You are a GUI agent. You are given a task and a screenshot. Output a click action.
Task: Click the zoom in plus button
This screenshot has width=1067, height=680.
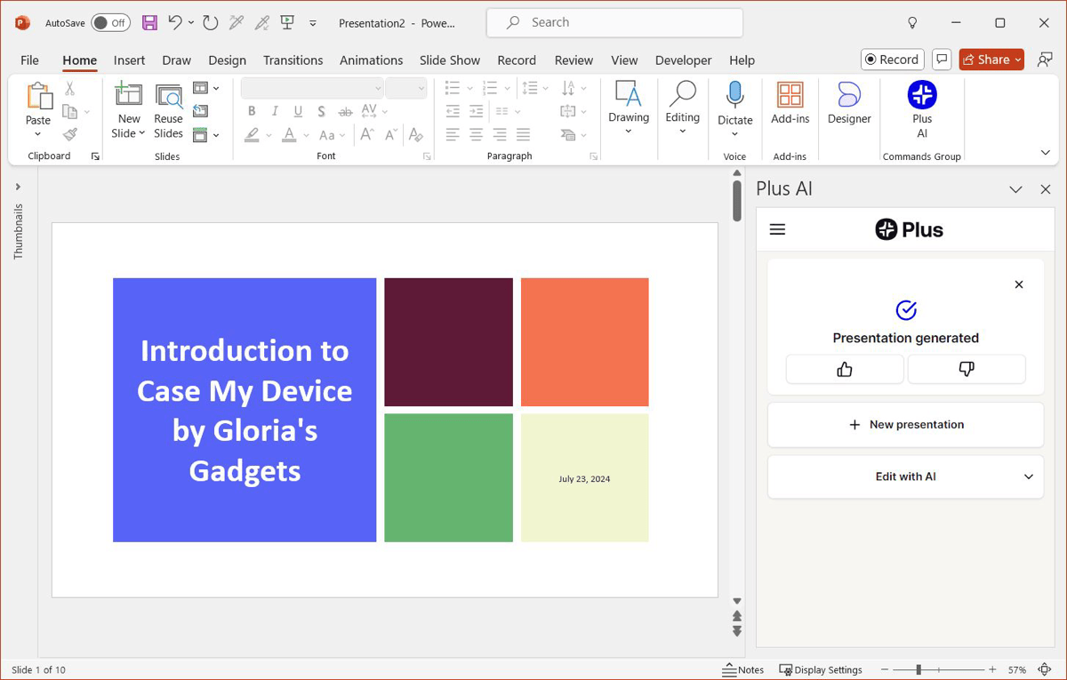coord(992,669)
